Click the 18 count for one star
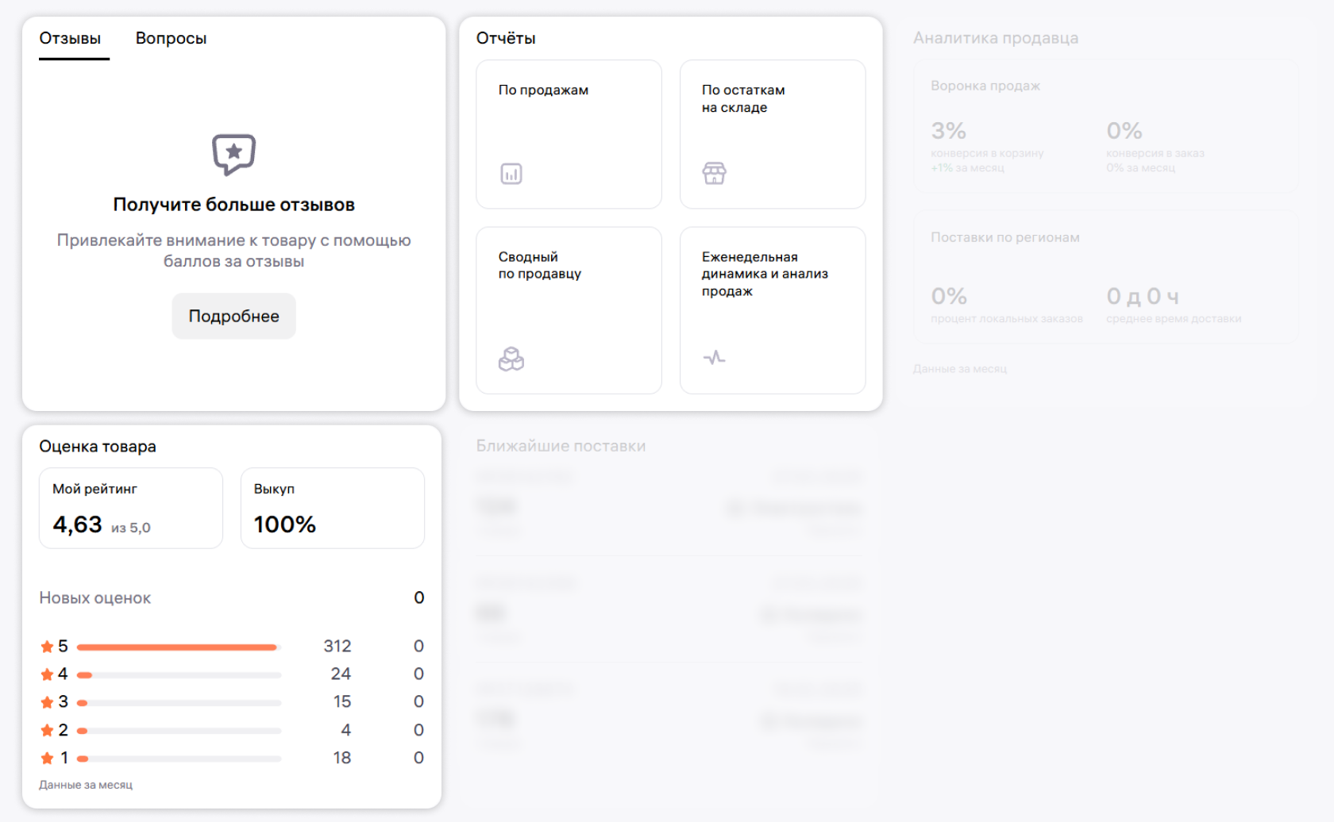 pos(342,758)
